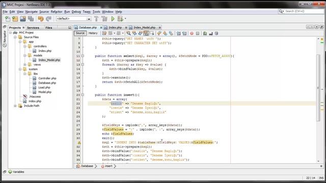Expand the Include Path node
326x183 pixels.
pyautogui.click(x=15, y=106)
